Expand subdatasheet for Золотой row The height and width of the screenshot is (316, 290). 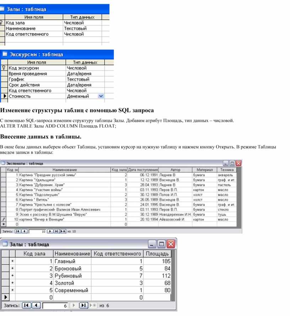coord(12,283)
